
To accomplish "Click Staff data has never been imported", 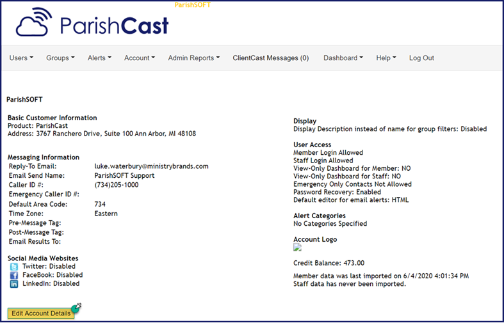I will pyautogui.click(x=350, y=284).
